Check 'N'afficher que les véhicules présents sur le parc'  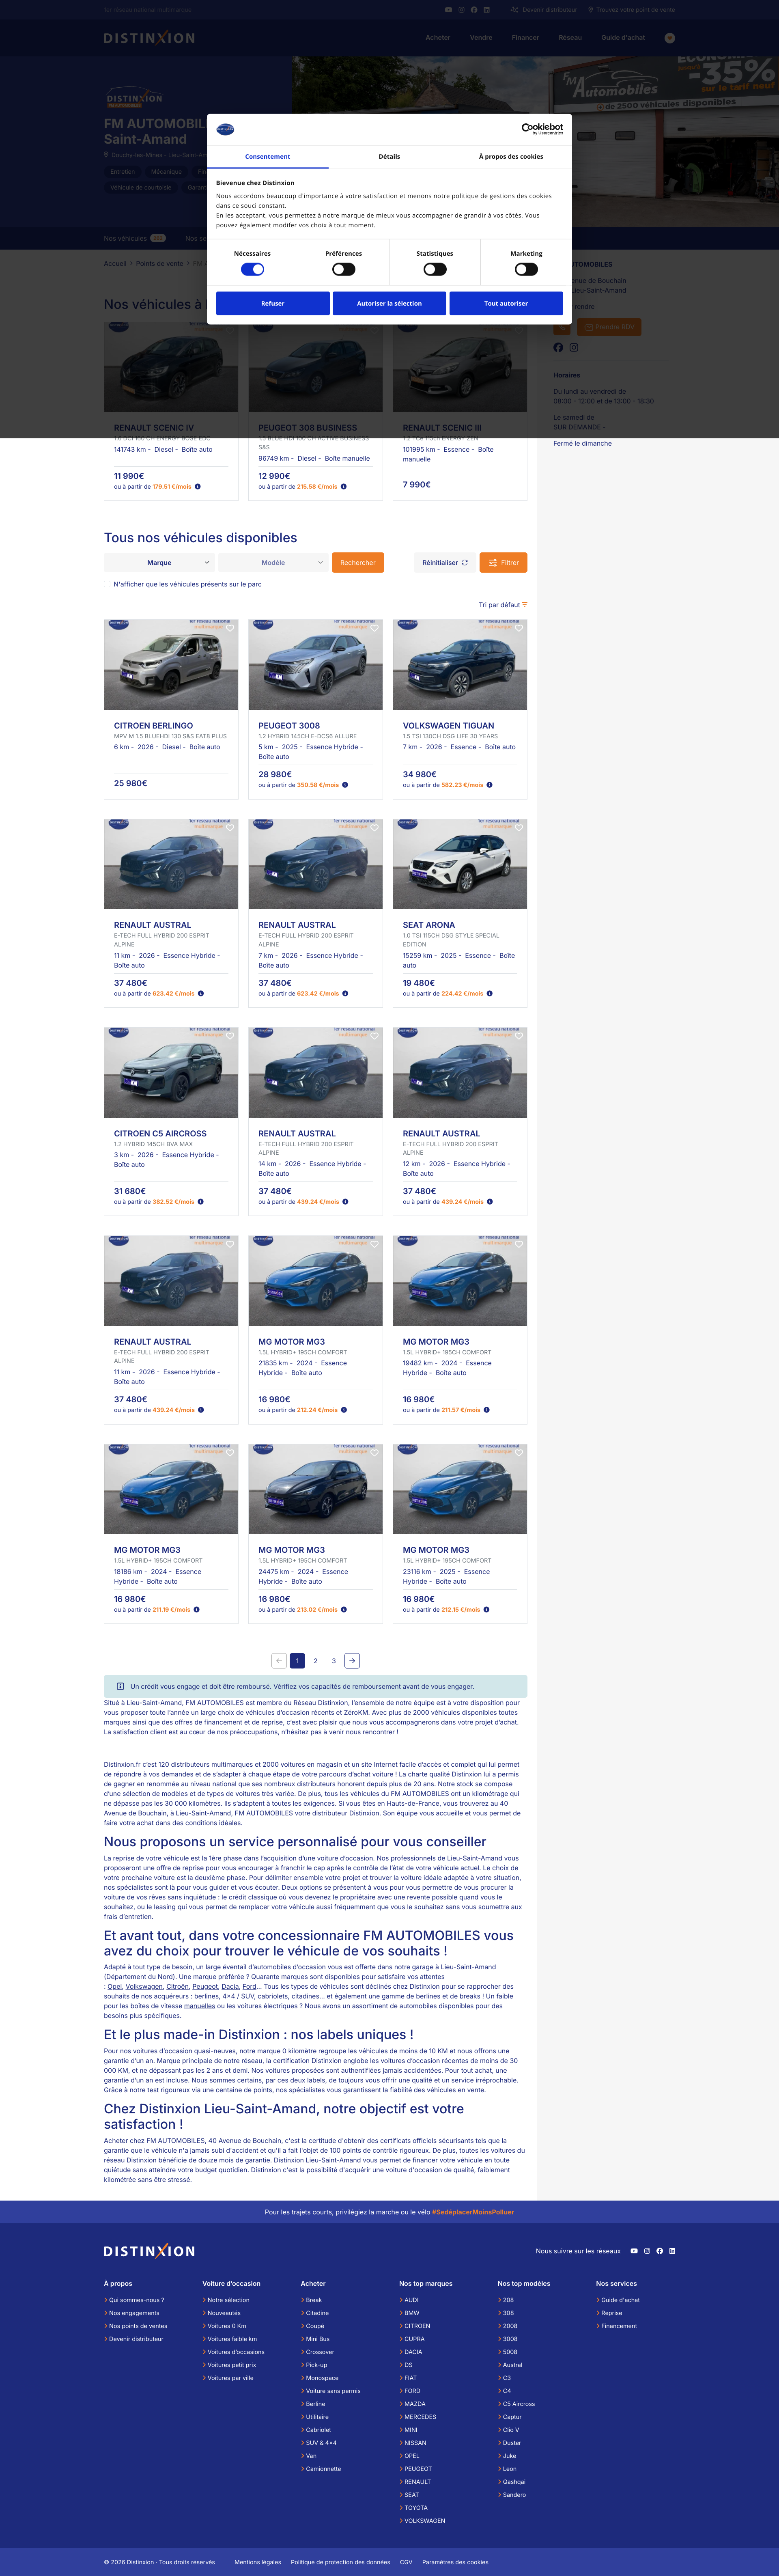tap(107, 584)
